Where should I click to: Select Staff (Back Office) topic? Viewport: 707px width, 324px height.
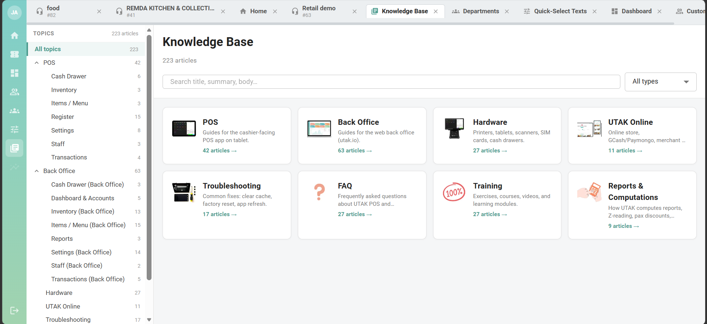86,265
